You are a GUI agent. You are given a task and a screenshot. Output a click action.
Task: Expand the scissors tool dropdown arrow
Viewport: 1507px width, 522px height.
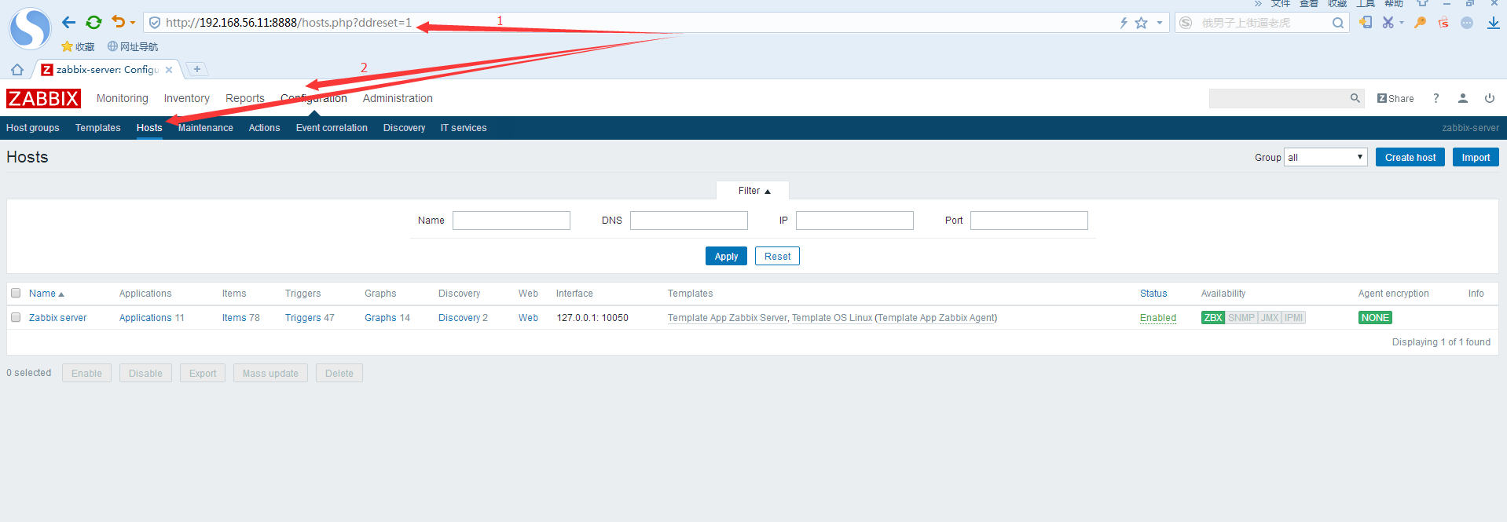pyautogui.click(x=1401, y=23)
